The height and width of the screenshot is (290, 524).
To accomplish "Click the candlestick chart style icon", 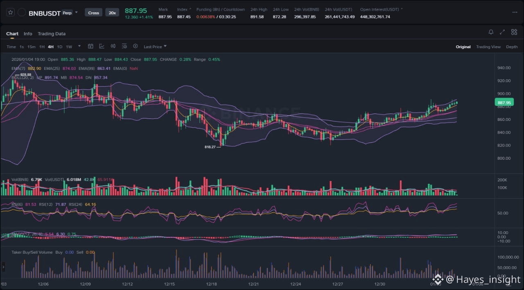I will tap(113, 47).
